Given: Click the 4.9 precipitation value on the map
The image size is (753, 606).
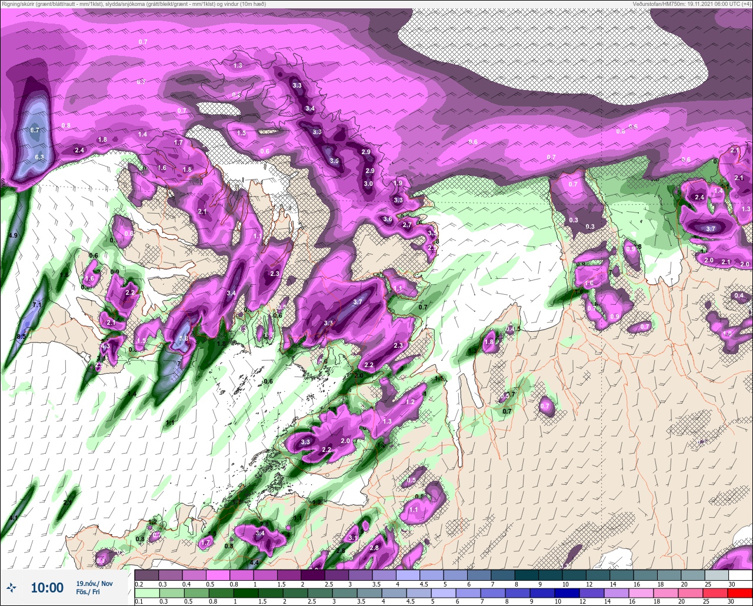Looking at the screenshot, I should click(13, 235).
